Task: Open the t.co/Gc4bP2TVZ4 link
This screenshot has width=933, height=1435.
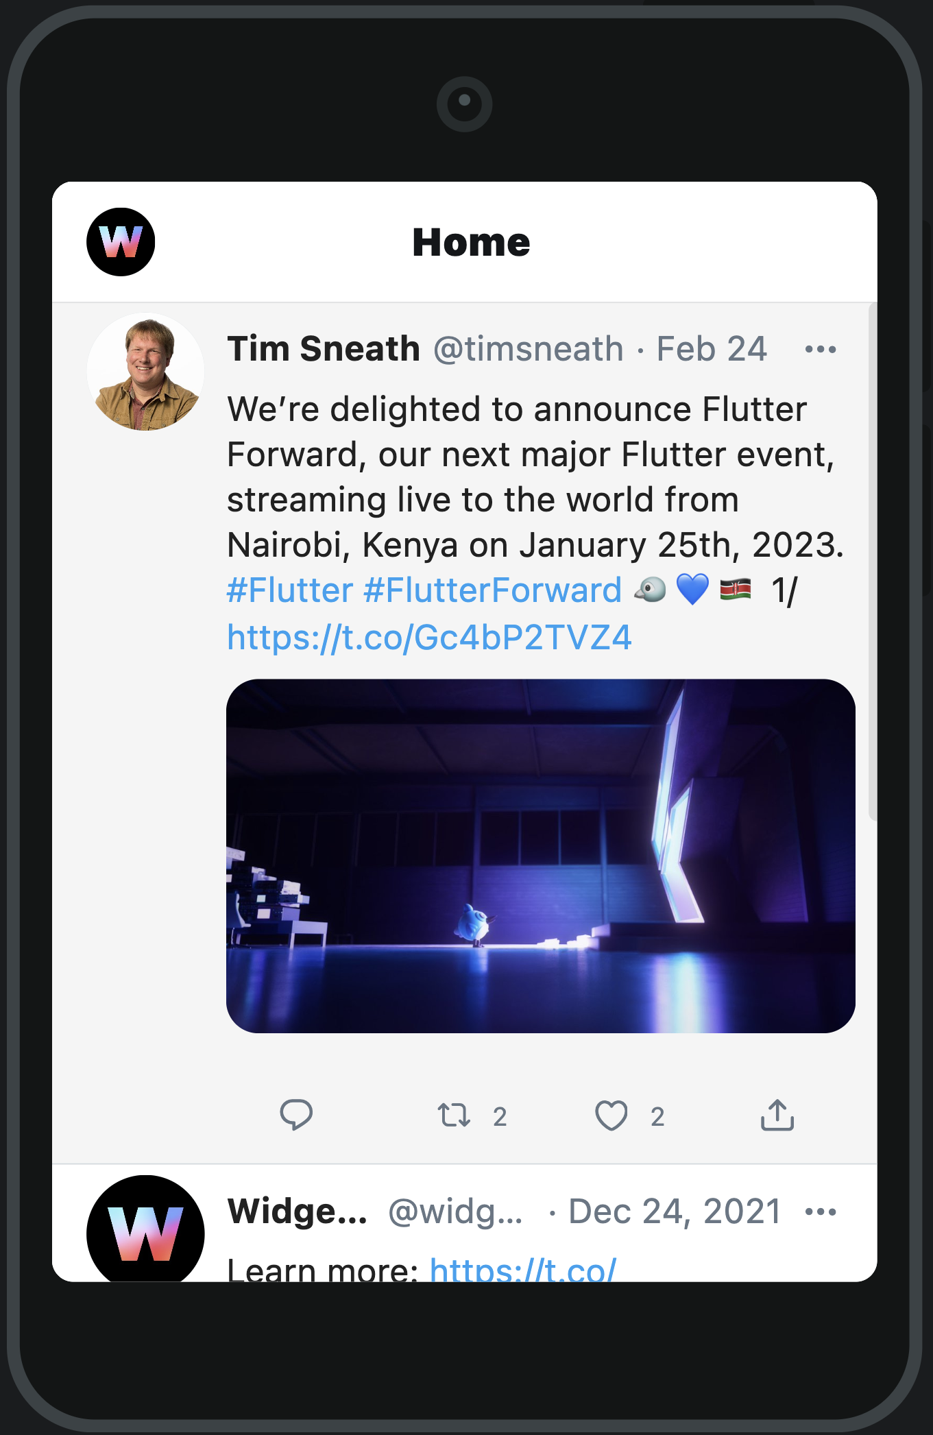Action: click(x=429, y=638)
